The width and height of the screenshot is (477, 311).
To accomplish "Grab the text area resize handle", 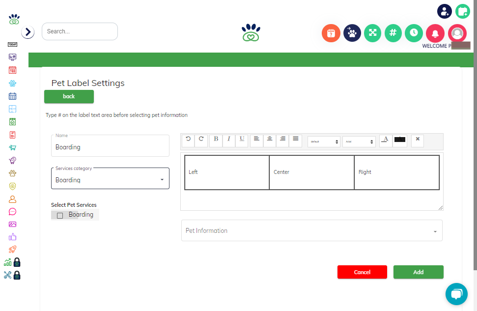I will (x=441, y=208).
